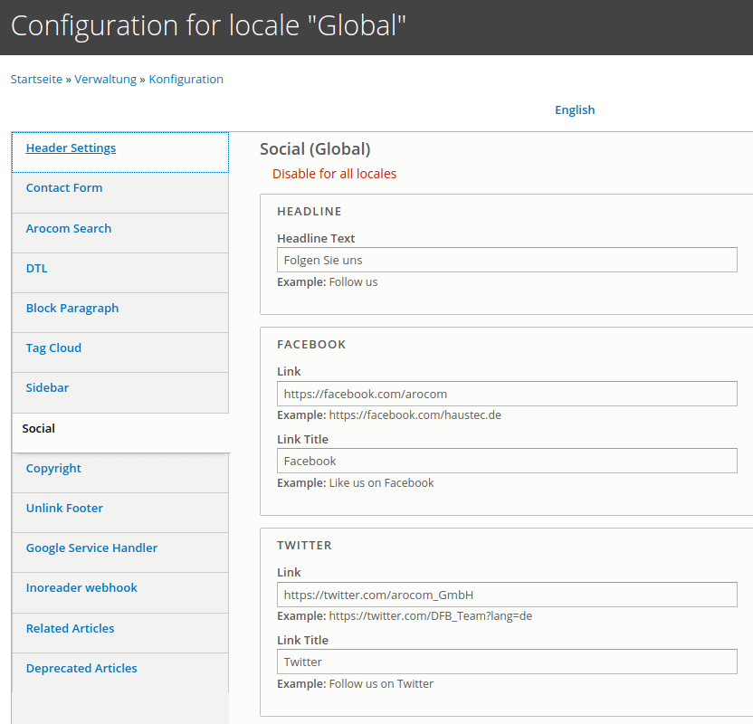The height and width of the screenshot is (724, 753).
Task: Open the DTL configuration tab
Action: (37, 269)
